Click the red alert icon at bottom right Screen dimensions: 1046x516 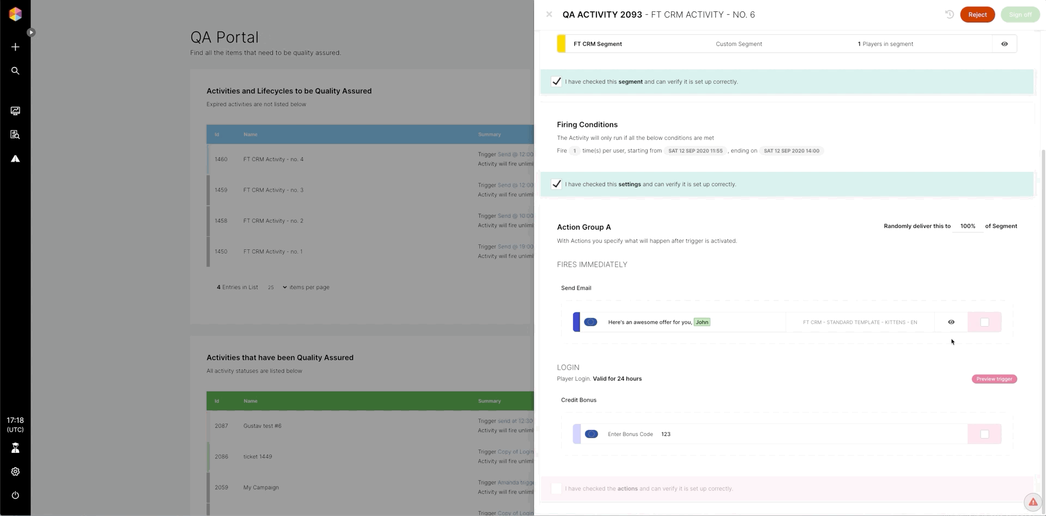[x=1033, y=502]
